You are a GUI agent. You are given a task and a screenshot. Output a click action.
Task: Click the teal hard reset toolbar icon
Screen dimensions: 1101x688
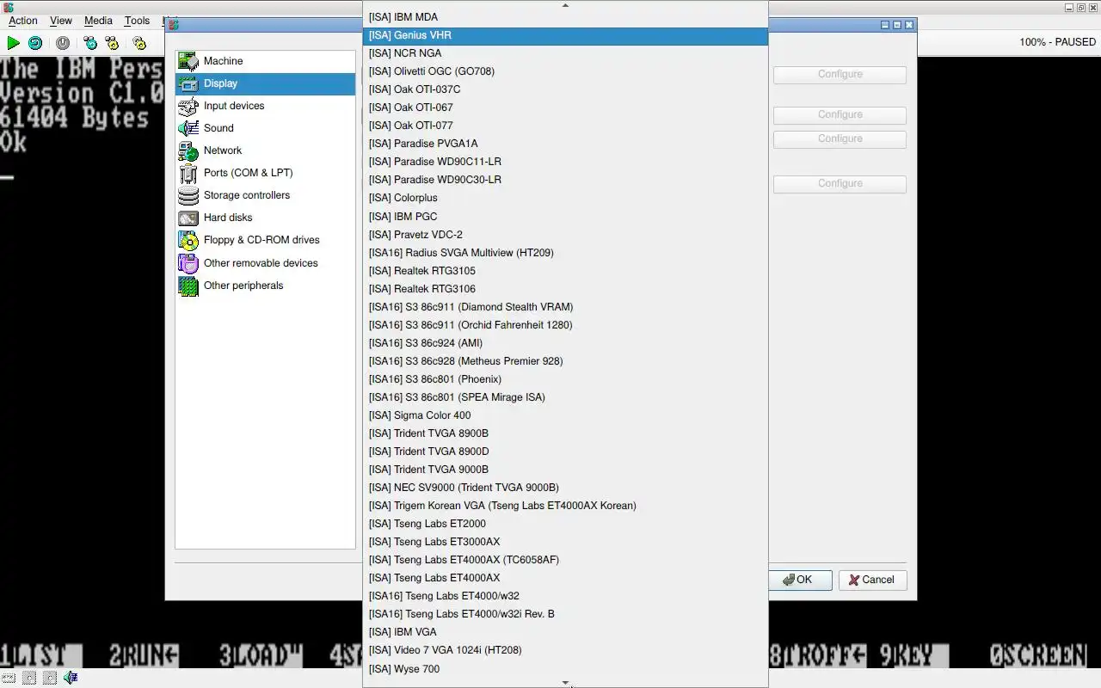point(35,42)
